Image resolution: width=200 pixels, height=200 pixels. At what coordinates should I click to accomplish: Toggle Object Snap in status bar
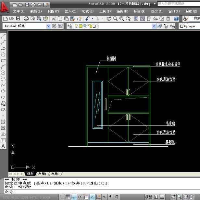coord(86,197)
